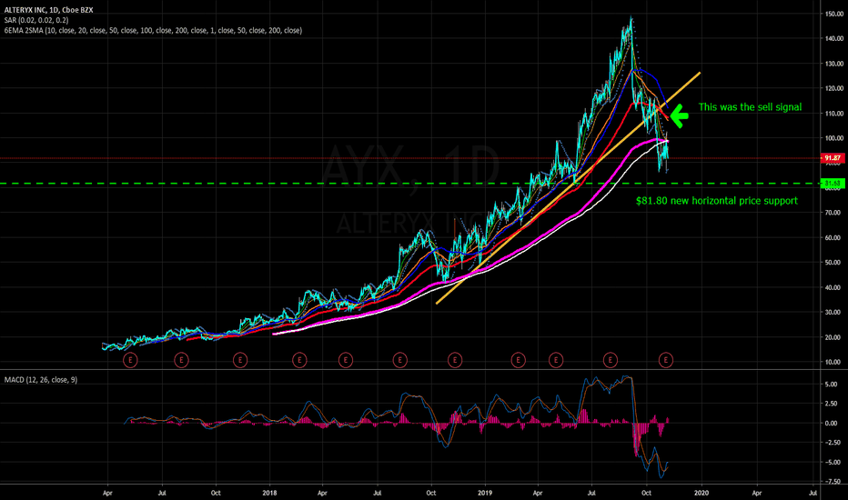
Task: Click the 40.00 price scale label
Action: [834, 287]
